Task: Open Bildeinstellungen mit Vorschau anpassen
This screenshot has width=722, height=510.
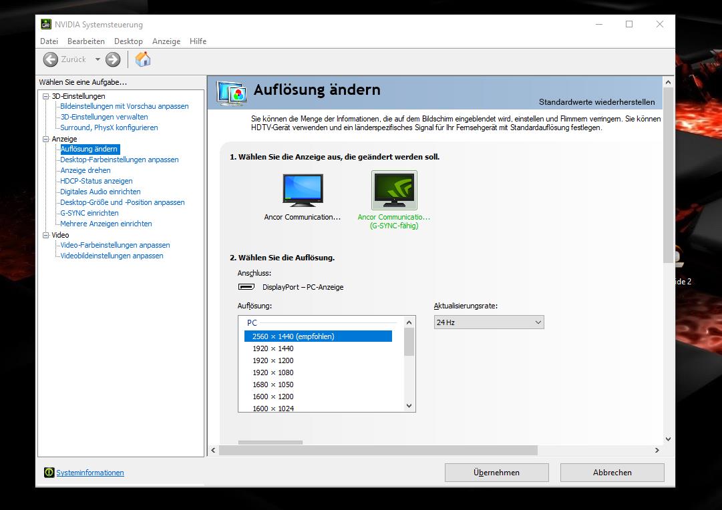Action: click(x=124, y=106)
